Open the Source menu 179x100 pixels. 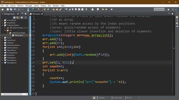click(x=13, y=6)
